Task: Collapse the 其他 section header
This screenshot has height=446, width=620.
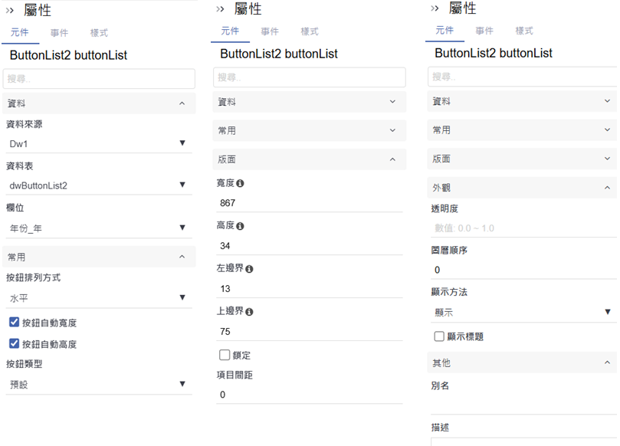Action: pos(608,362)
